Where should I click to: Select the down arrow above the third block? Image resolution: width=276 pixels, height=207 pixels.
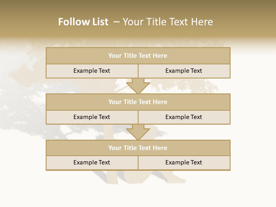pos(138,132)
